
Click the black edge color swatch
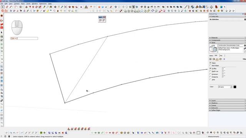point(235,87)
